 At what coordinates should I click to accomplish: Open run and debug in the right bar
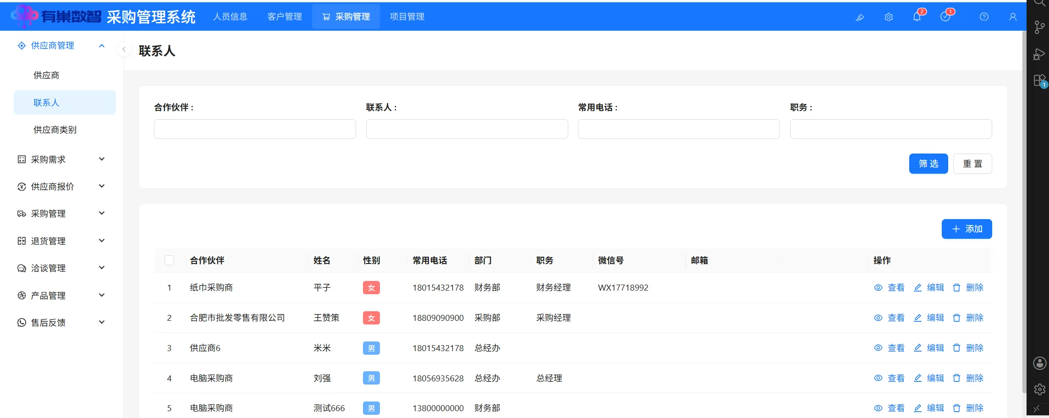pyautogui.click(x=1039, y=54)
